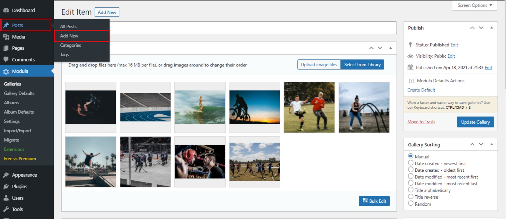Edit the Published on date

click(x=488, y=68)
